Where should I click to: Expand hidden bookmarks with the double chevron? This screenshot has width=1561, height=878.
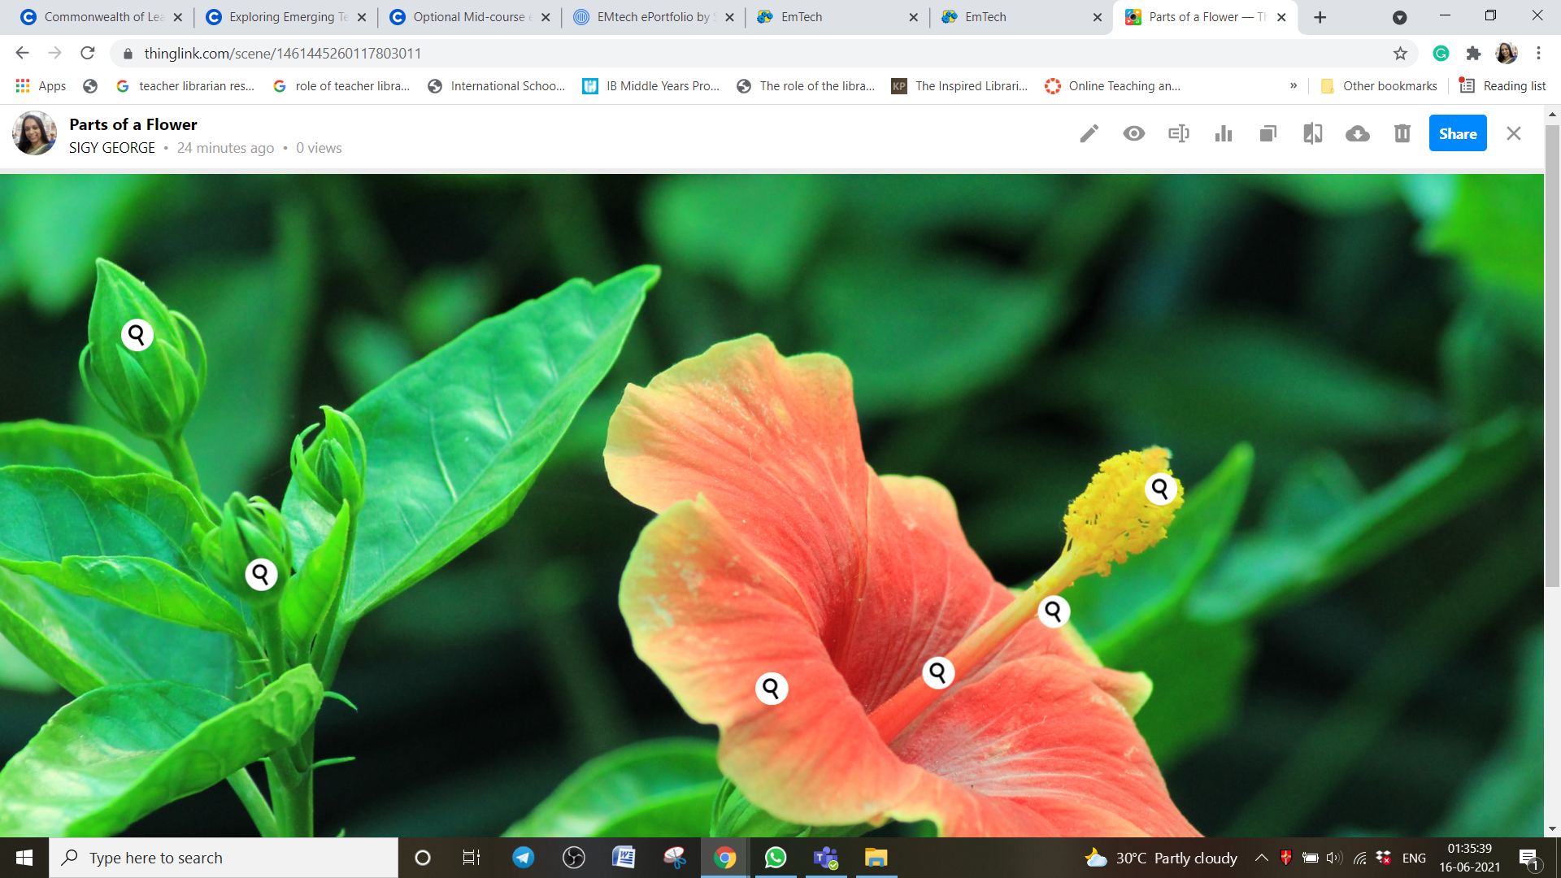[1294, 86]
